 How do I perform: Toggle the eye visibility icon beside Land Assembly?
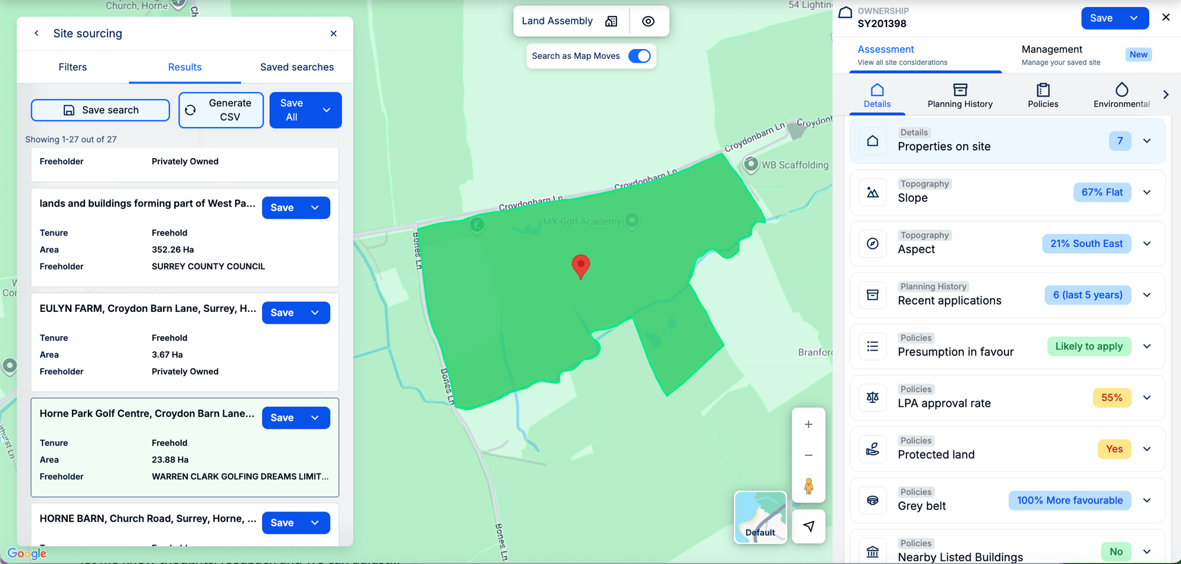[x=648, y=21]
